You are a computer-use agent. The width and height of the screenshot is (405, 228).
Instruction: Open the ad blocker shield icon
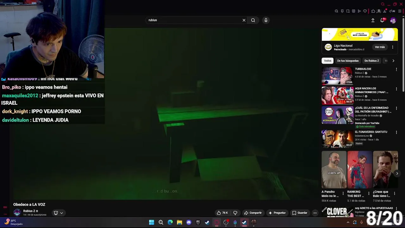pyautogui.click(x=353, y=11)
